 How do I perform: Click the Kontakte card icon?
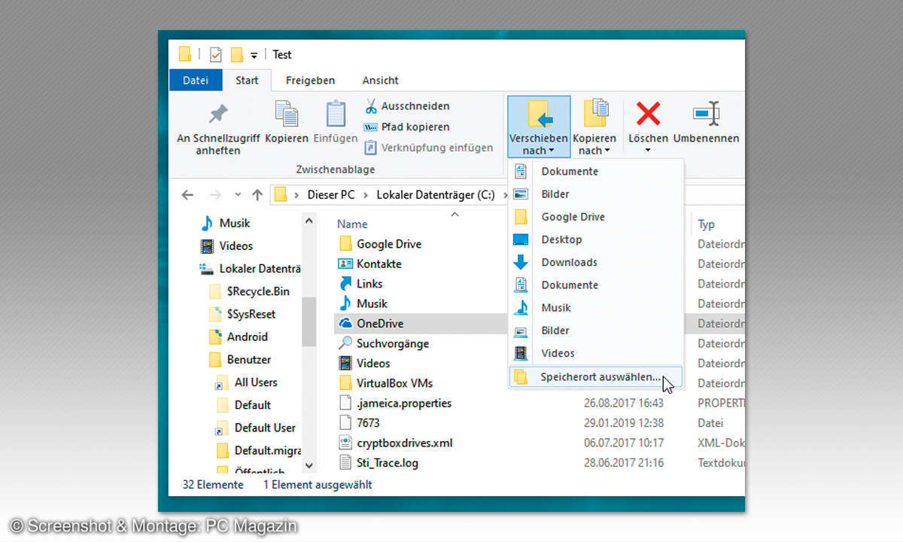tap(345, 264)
